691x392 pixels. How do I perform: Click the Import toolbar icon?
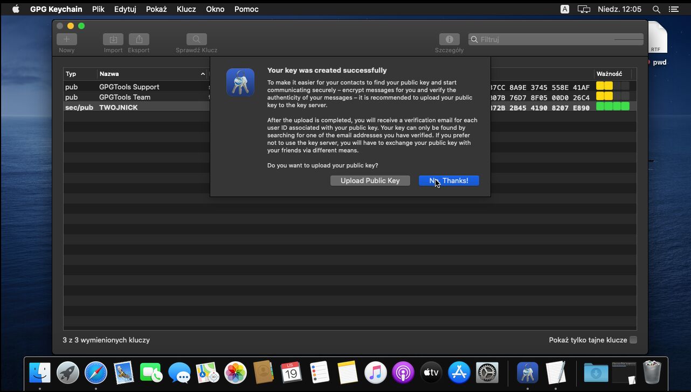(113, 39)
